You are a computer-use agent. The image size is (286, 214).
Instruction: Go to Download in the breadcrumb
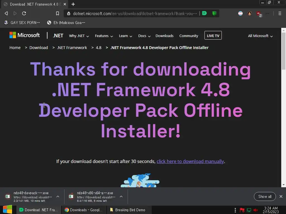pyautogui.click(x=39, y=48)
